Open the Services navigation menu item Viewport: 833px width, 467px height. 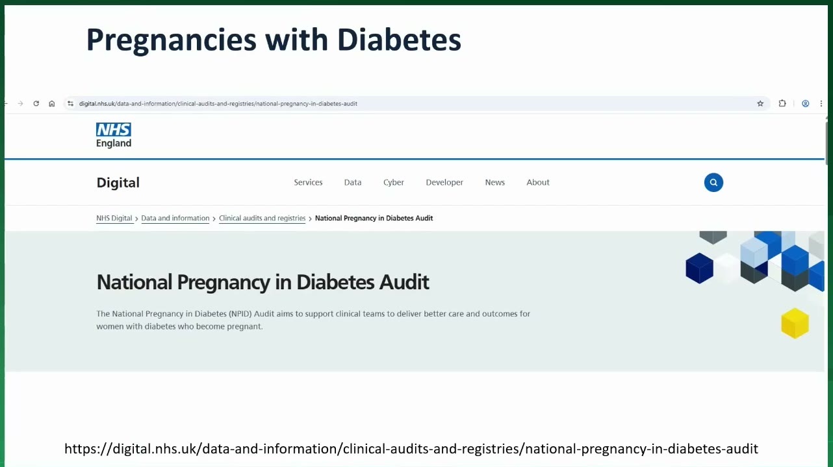pos(308,182)
